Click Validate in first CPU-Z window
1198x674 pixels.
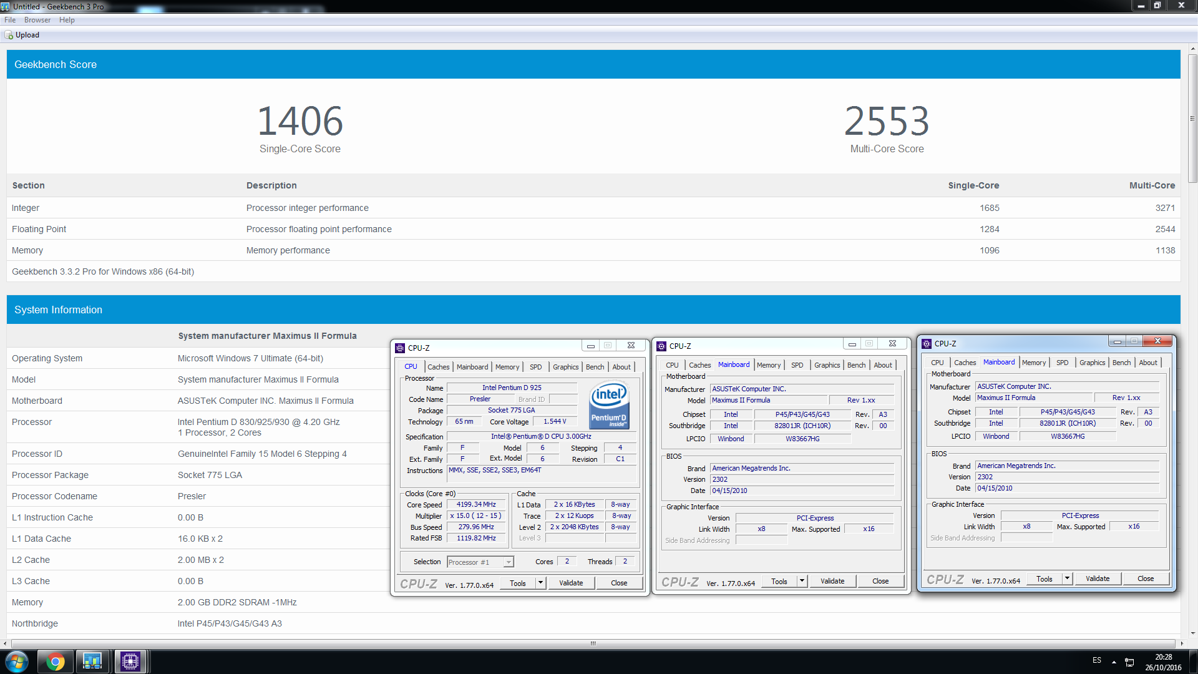(x=572, y=583)
